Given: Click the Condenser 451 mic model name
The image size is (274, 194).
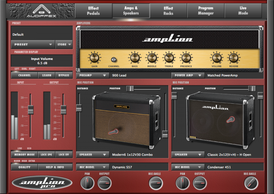Looking at the screenshot, I should click(234, 167).
